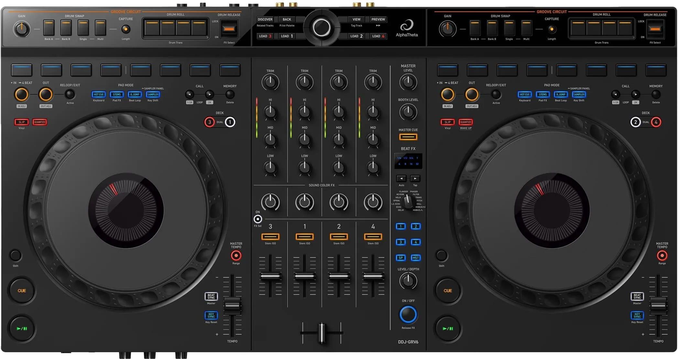Click the left deck CALL previous arrow button
This screenshot has height=359, width=678.
click(x=190, y=94)
